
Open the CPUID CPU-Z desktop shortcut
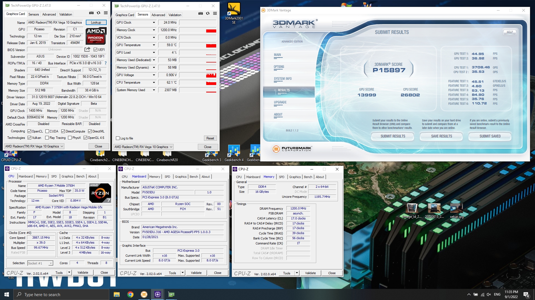click(x=11, y=156)
